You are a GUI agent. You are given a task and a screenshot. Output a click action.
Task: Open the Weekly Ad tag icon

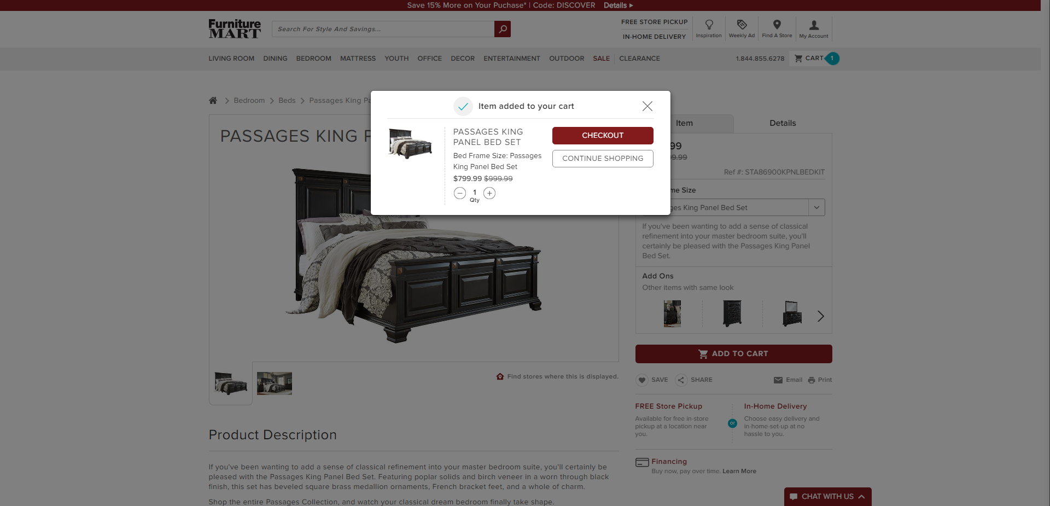742,25
